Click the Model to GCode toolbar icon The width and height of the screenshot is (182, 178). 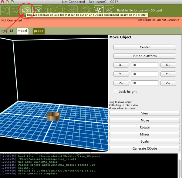point(37,10)
